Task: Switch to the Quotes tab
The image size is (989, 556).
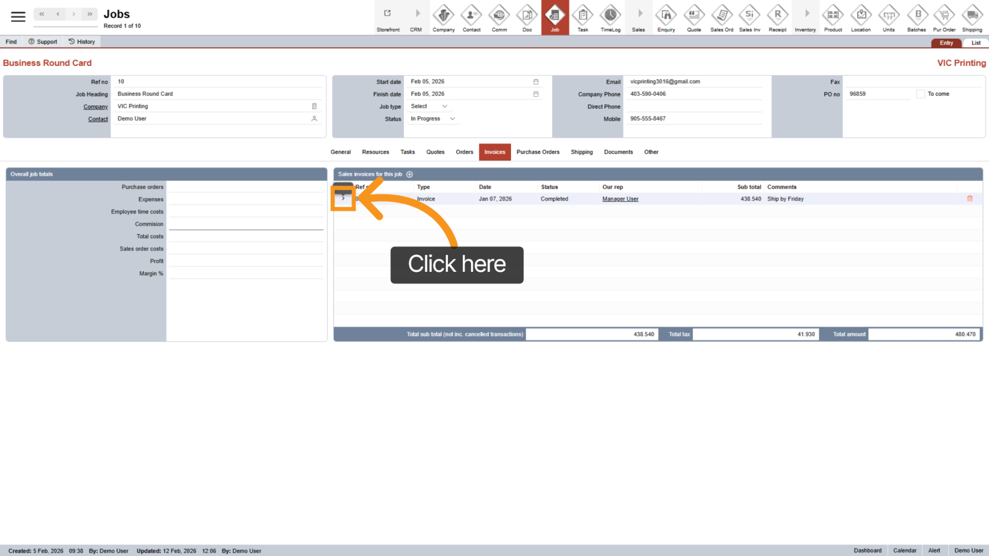Action: 435,152
